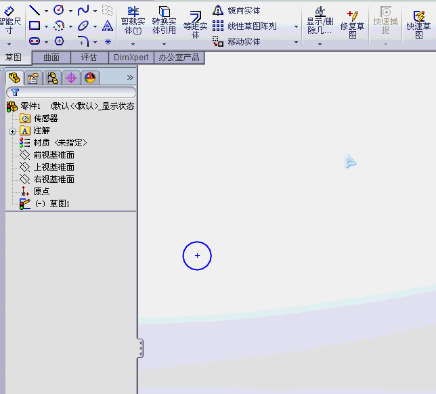Open the Move Entities dropdown arrow
Viewport: 436px width, 394px height.
point(296,42)
